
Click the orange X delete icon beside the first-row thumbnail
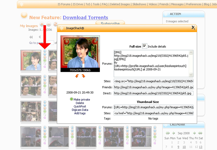45,57
